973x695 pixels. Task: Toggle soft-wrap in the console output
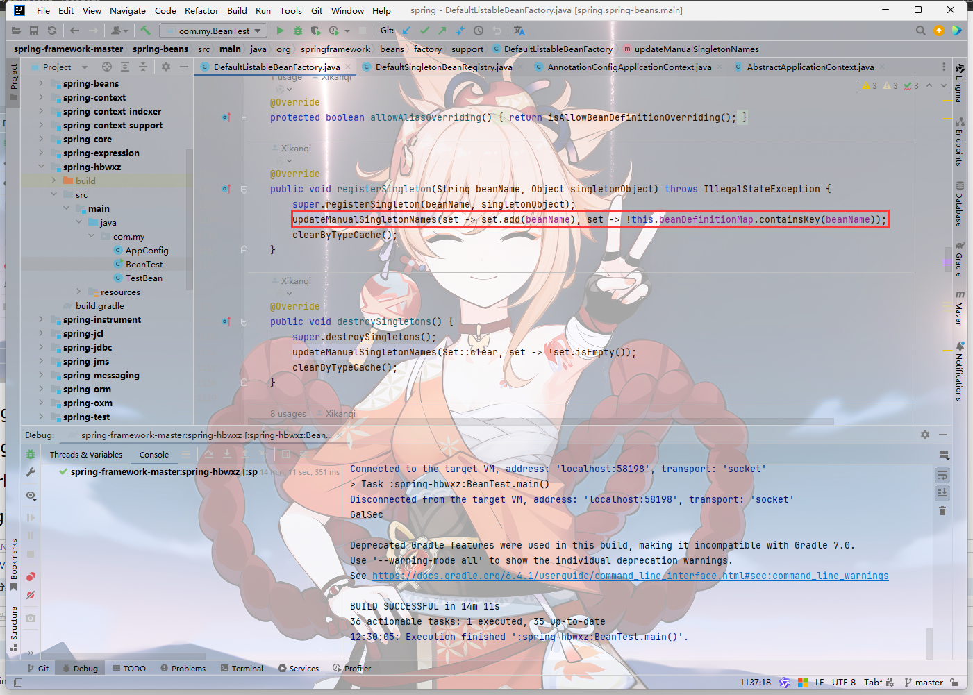[942, 475]
